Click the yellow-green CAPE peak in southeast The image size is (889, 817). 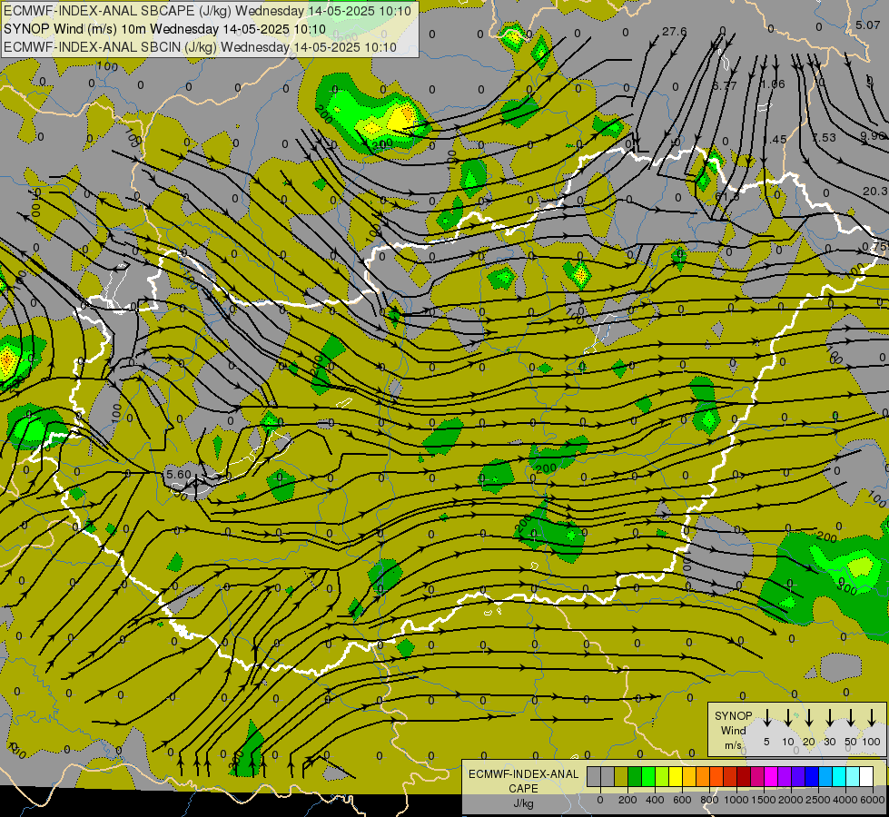click(x=862, y=566)
